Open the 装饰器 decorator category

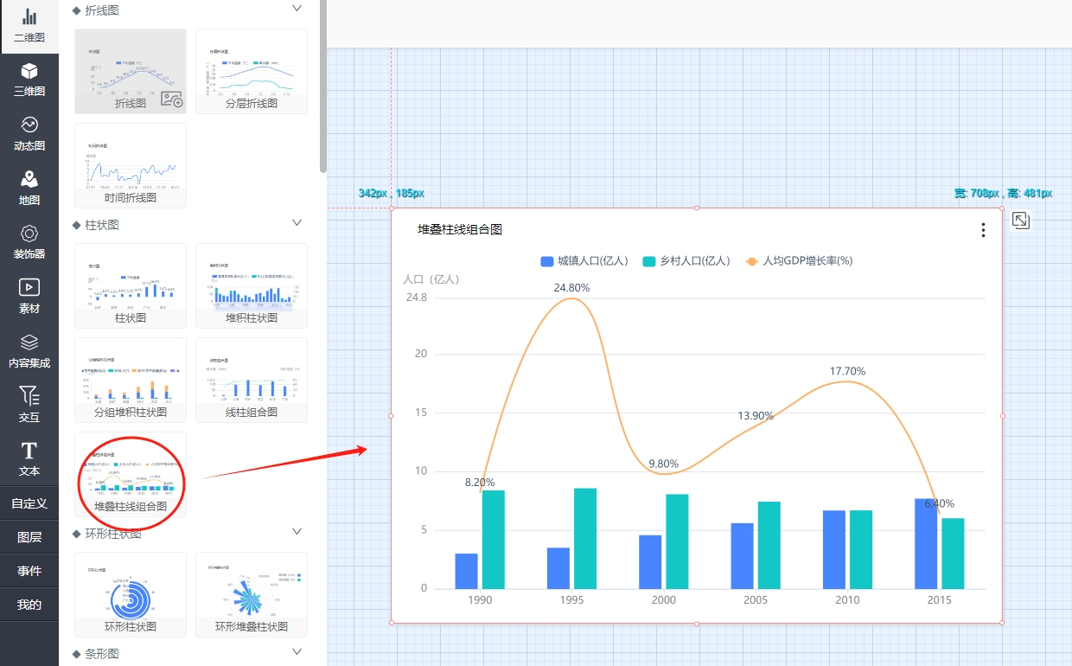coord(29,242)
